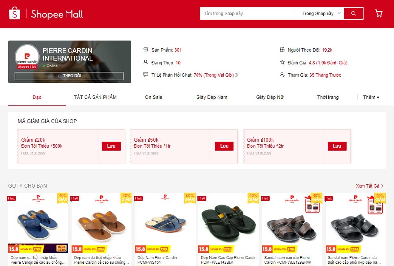Open Xem Tất Cả recommendations link
Screen dimensions: 394x266
click(x=369, y=186)
